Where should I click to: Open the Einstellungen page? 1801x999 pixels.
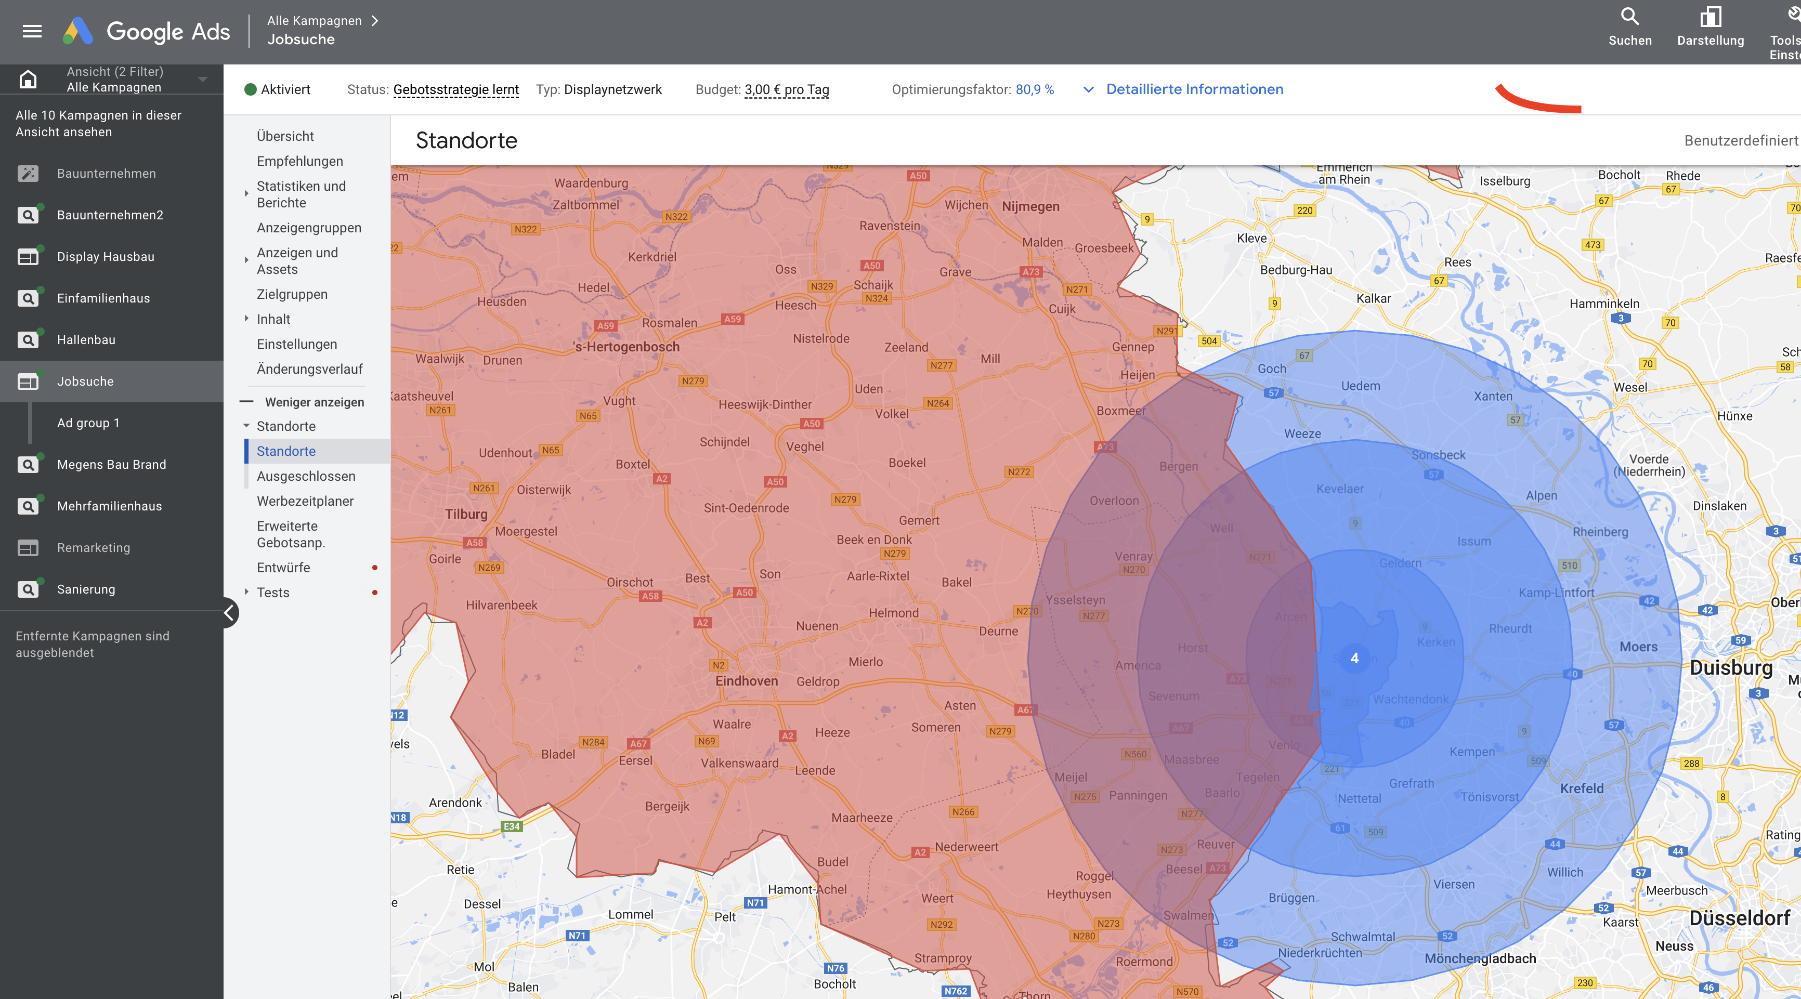[297, 344]
